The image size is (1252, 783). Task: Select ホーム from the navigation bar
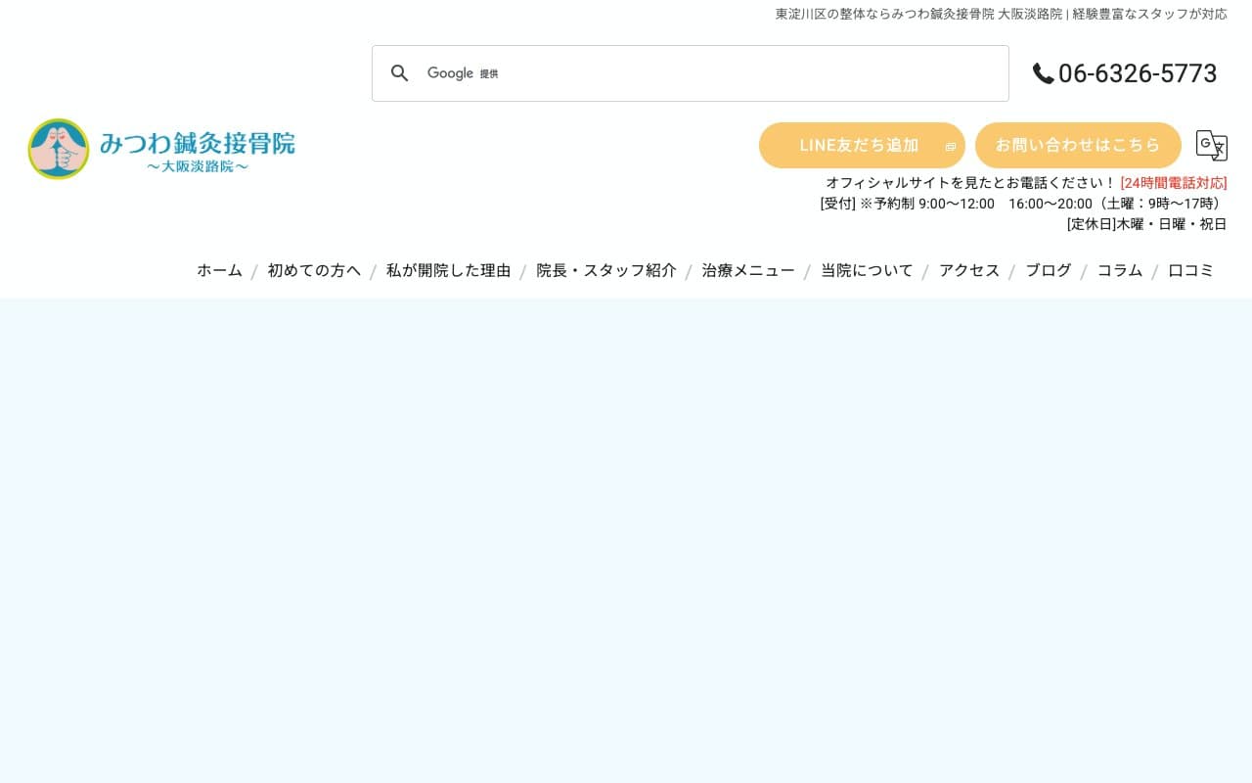coord(219,270)
